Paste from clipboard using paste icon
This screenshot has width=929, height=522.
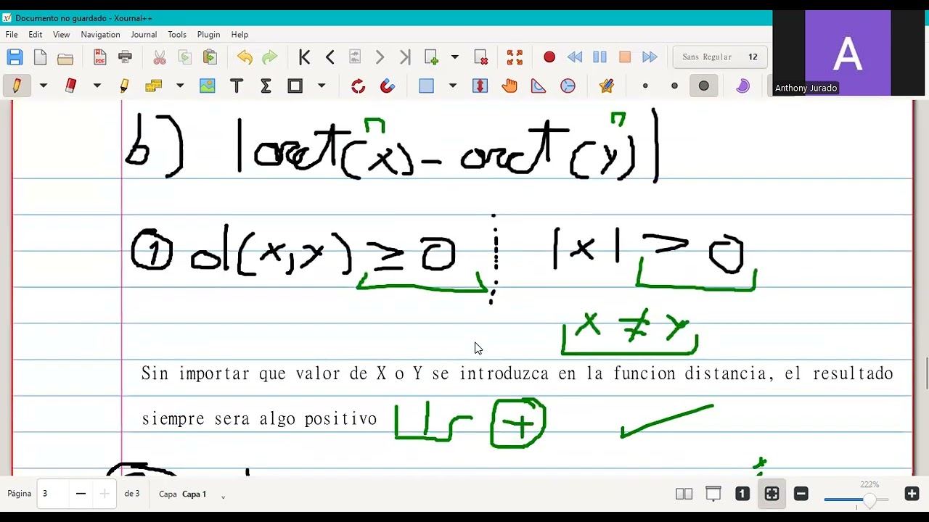(x=210, y=57)
